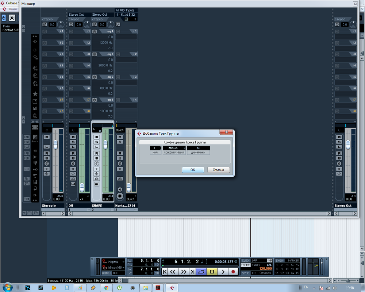Viewport: 365px width, 292px height.
Task: Show the meters view icon in mixer strip
Action: 35,108
